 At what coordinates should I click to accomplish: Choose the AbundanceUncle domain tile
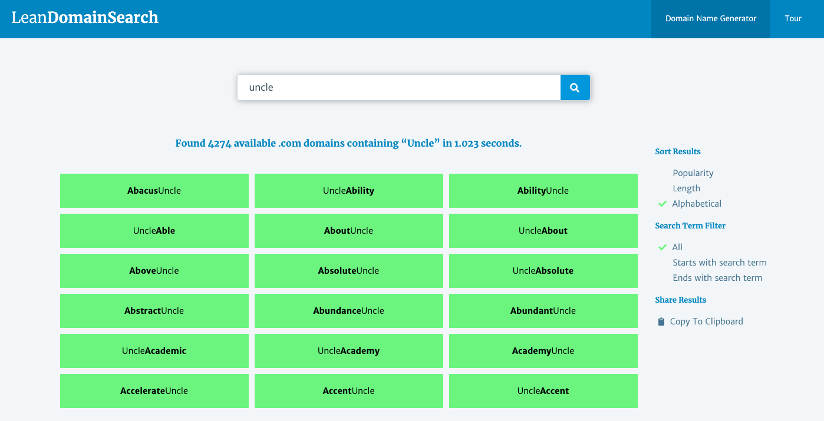[349, 311]
